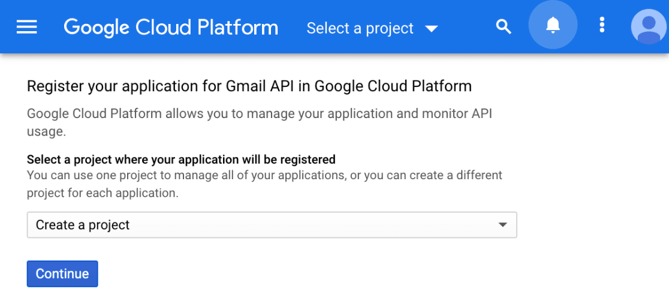Open the Create a project combo box

(272, 225)
